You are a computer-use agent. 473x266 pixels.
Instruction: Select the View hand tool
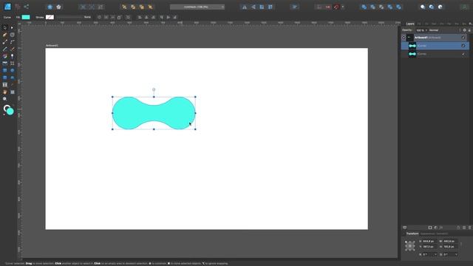(5, 92)
